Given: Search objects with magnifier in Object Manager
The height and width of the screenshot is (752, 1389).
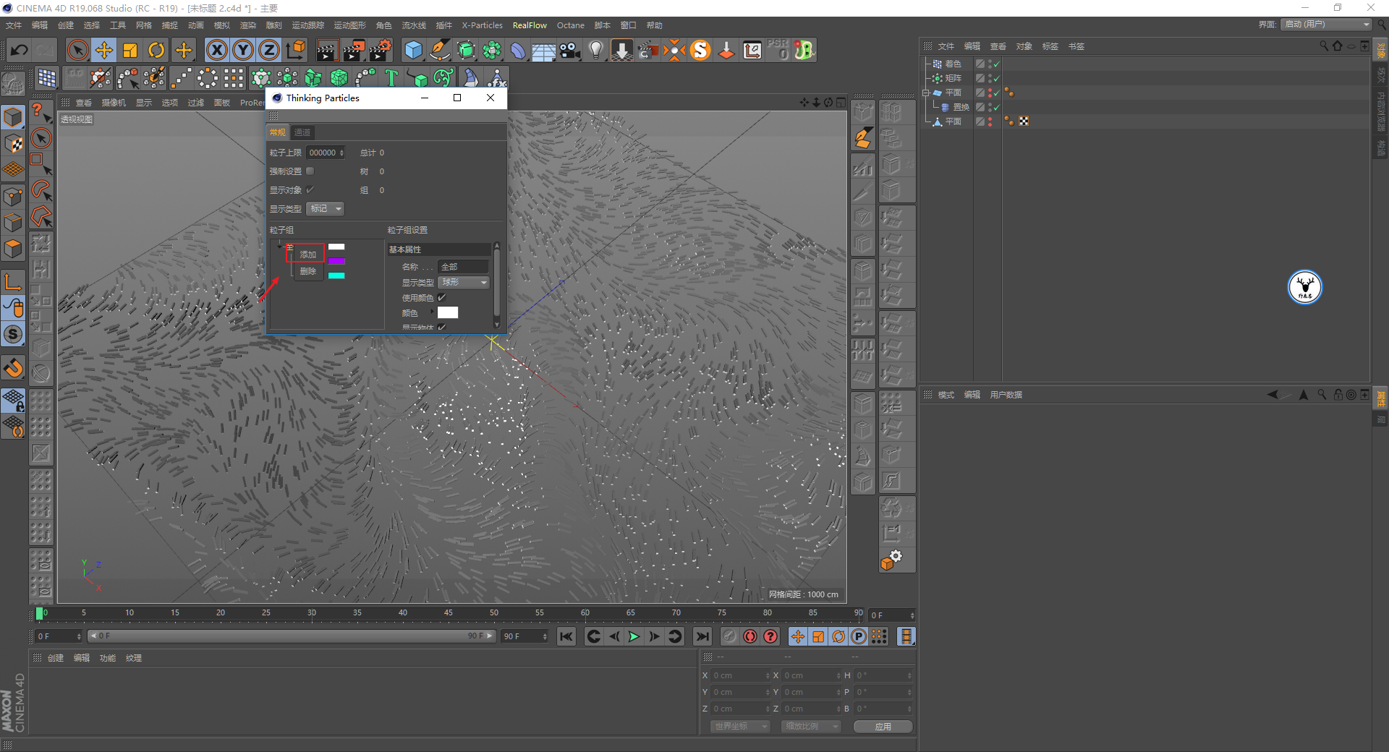Looking at the screenshot, I should pos(1324,46).
